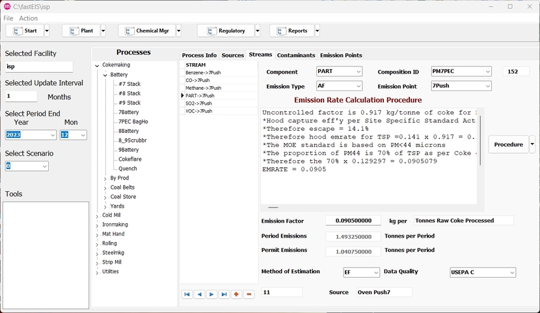
Task: Click previous record arrow icon
Action: (x=200, y=295)
